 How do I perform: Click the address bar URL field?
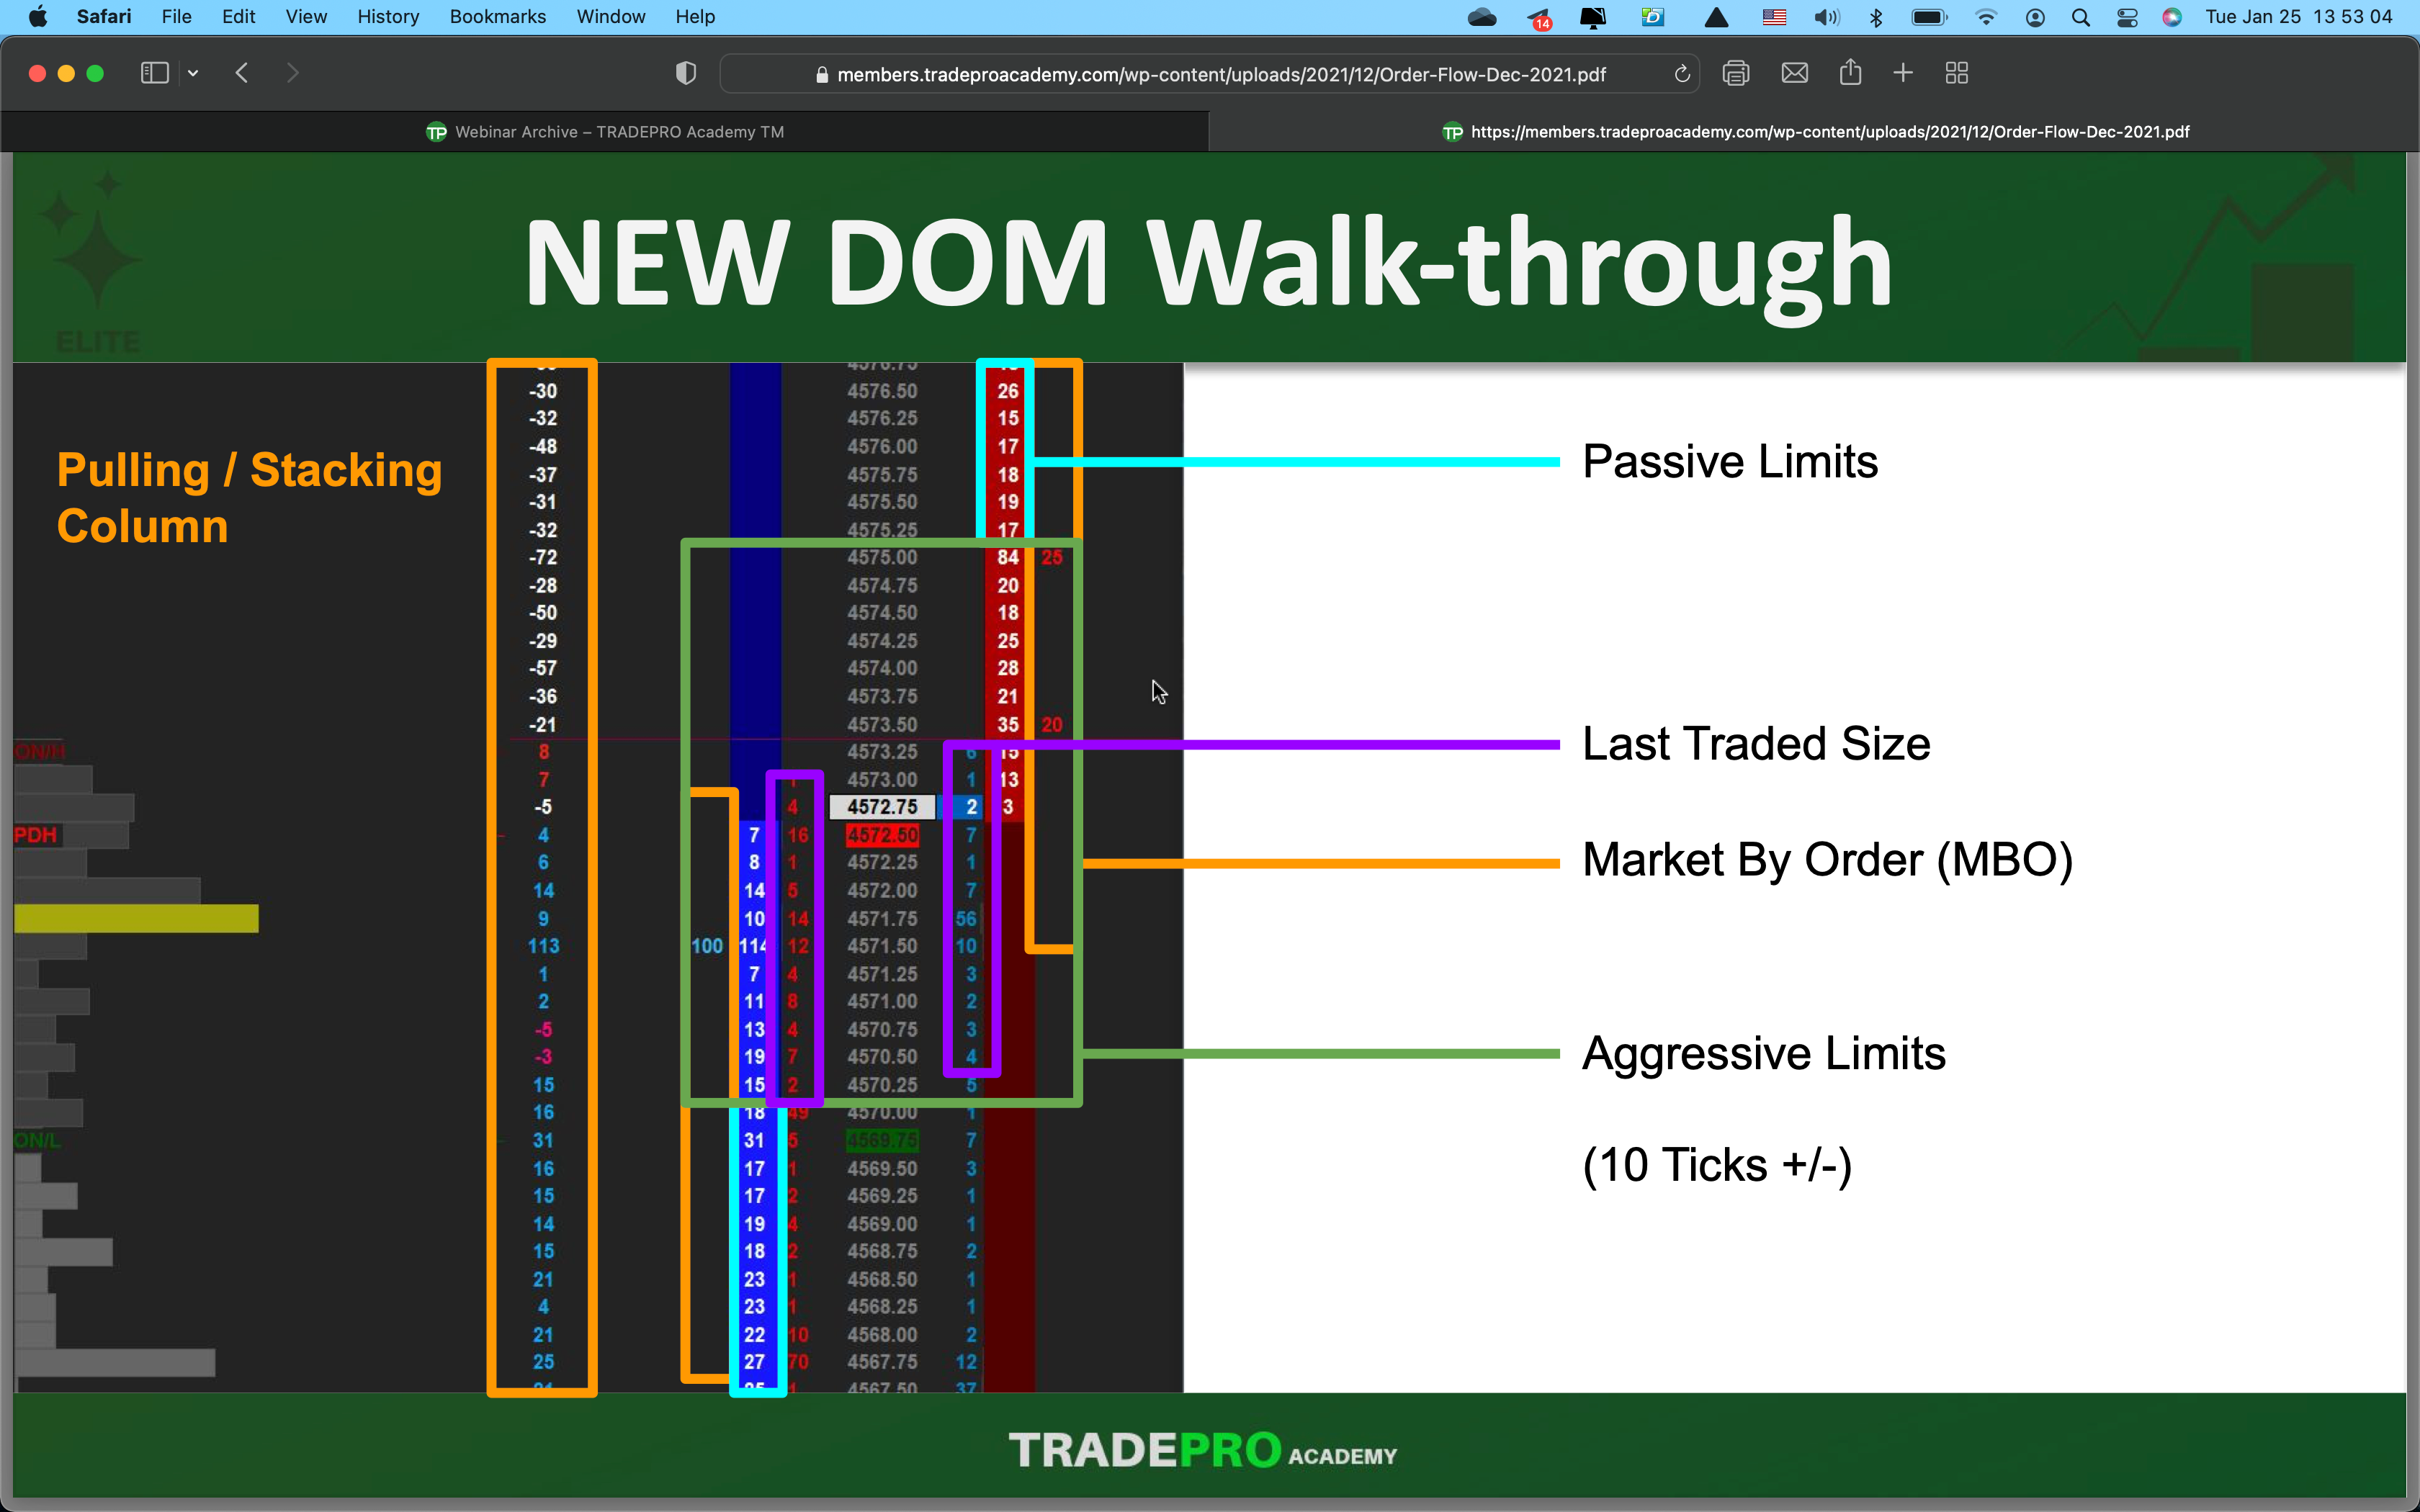pos(1220,74)
